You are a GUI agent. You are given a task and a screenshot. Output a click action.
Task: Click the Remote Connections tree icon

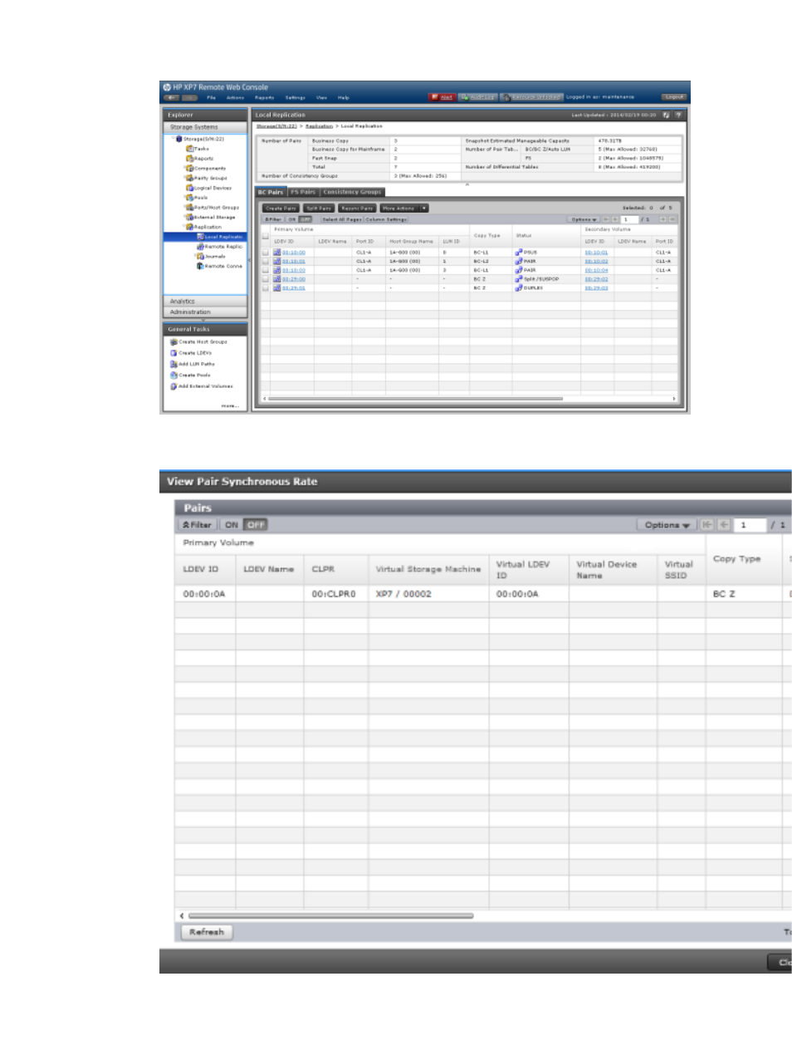coord(200,266)
